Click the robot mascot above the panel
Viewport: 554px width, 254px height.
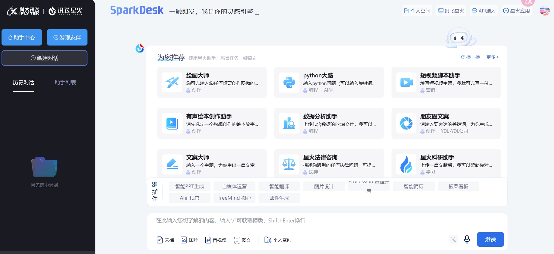point(461,38)
